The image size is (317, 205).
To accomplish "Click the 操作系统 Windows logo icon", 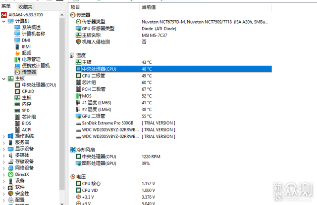I will (x=10, y=136).
